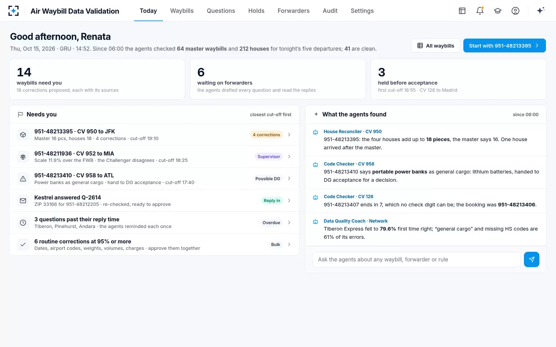The image size is (556, 347).
Task: Expand the 951-48213410 row chevron
Action: pyautogui.click(x=289, y=179)
